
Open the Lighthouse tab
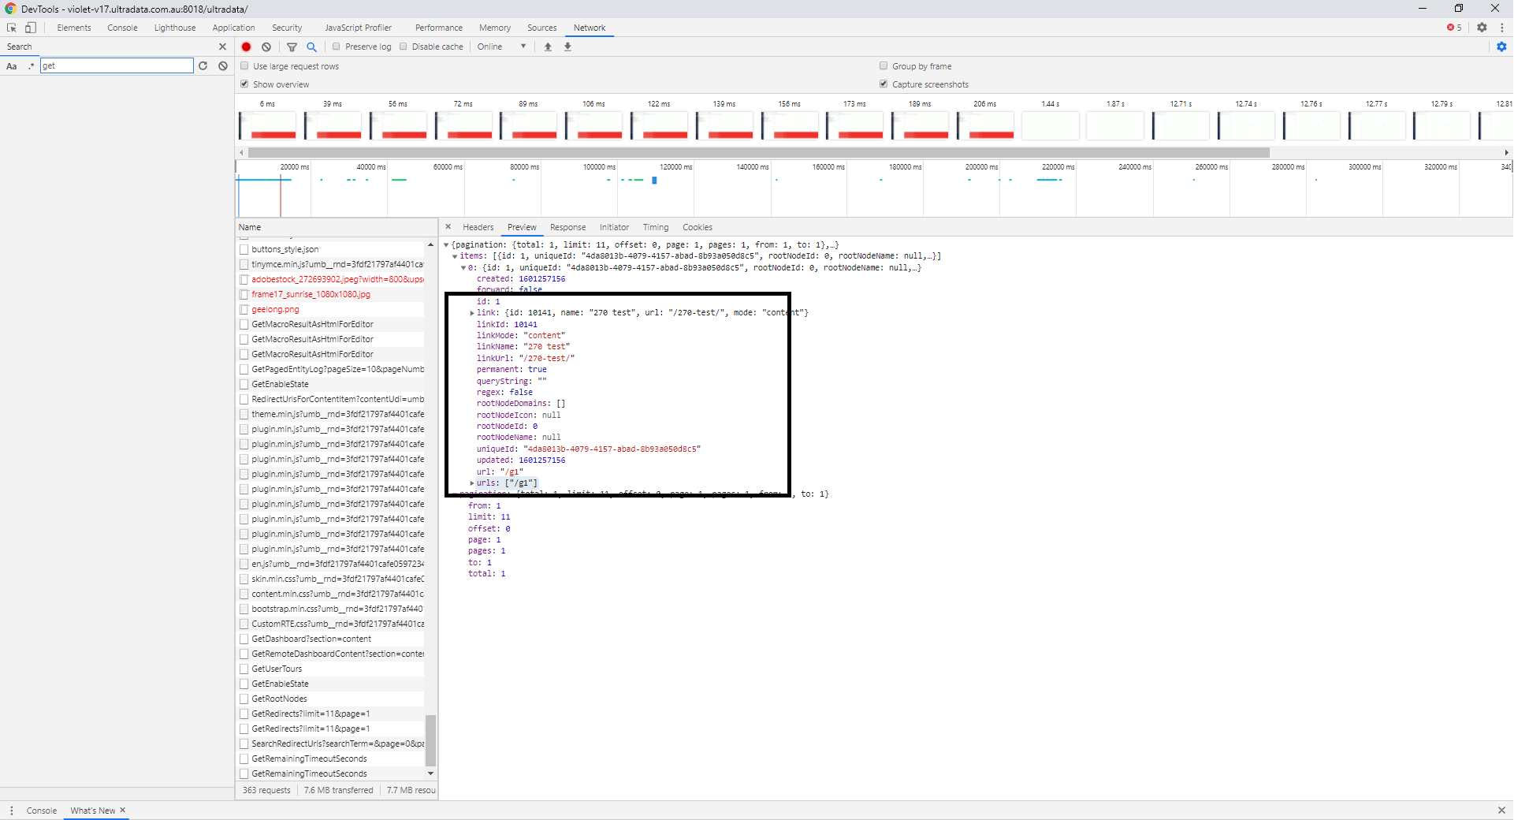click(175, 28)
